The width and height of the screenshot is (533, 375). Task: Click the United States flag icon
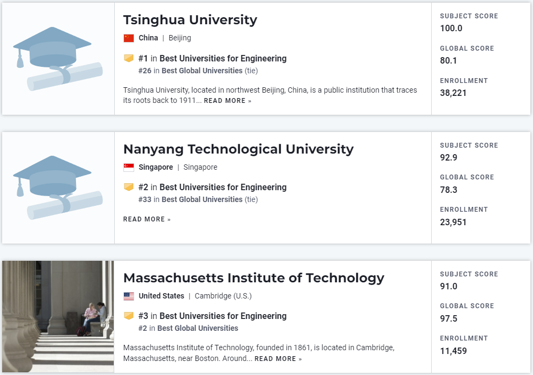pos(128,296)
